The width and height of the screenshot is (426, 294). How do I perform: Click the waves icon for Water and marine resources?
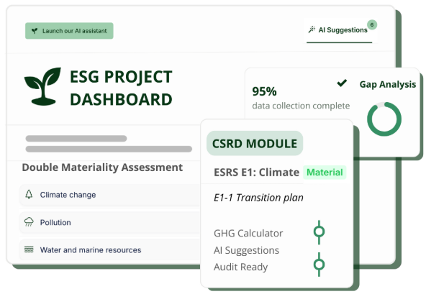point(29,249)
